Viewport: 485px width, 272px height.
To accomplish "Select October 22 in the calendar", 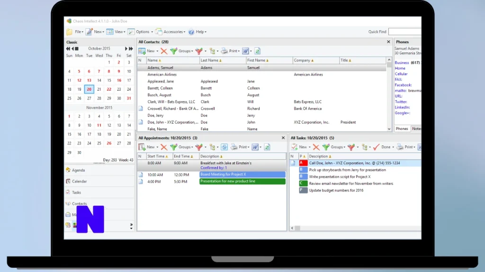I will click(x=109, y=89).
